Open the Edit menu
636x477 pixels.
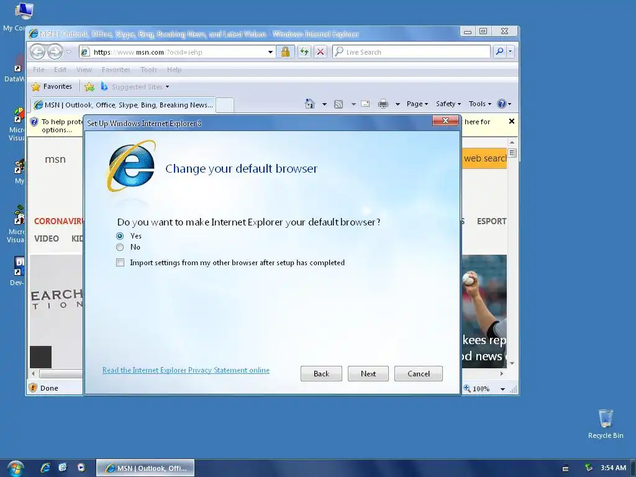pos(60,70)
